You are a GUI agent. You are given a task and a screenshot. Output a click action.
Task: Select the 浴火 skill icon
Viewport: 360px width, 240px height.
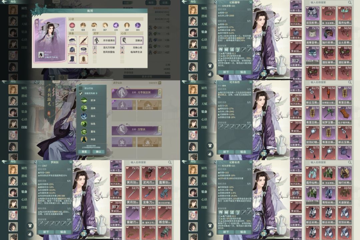pyautogui.click(x=84, y=116)
